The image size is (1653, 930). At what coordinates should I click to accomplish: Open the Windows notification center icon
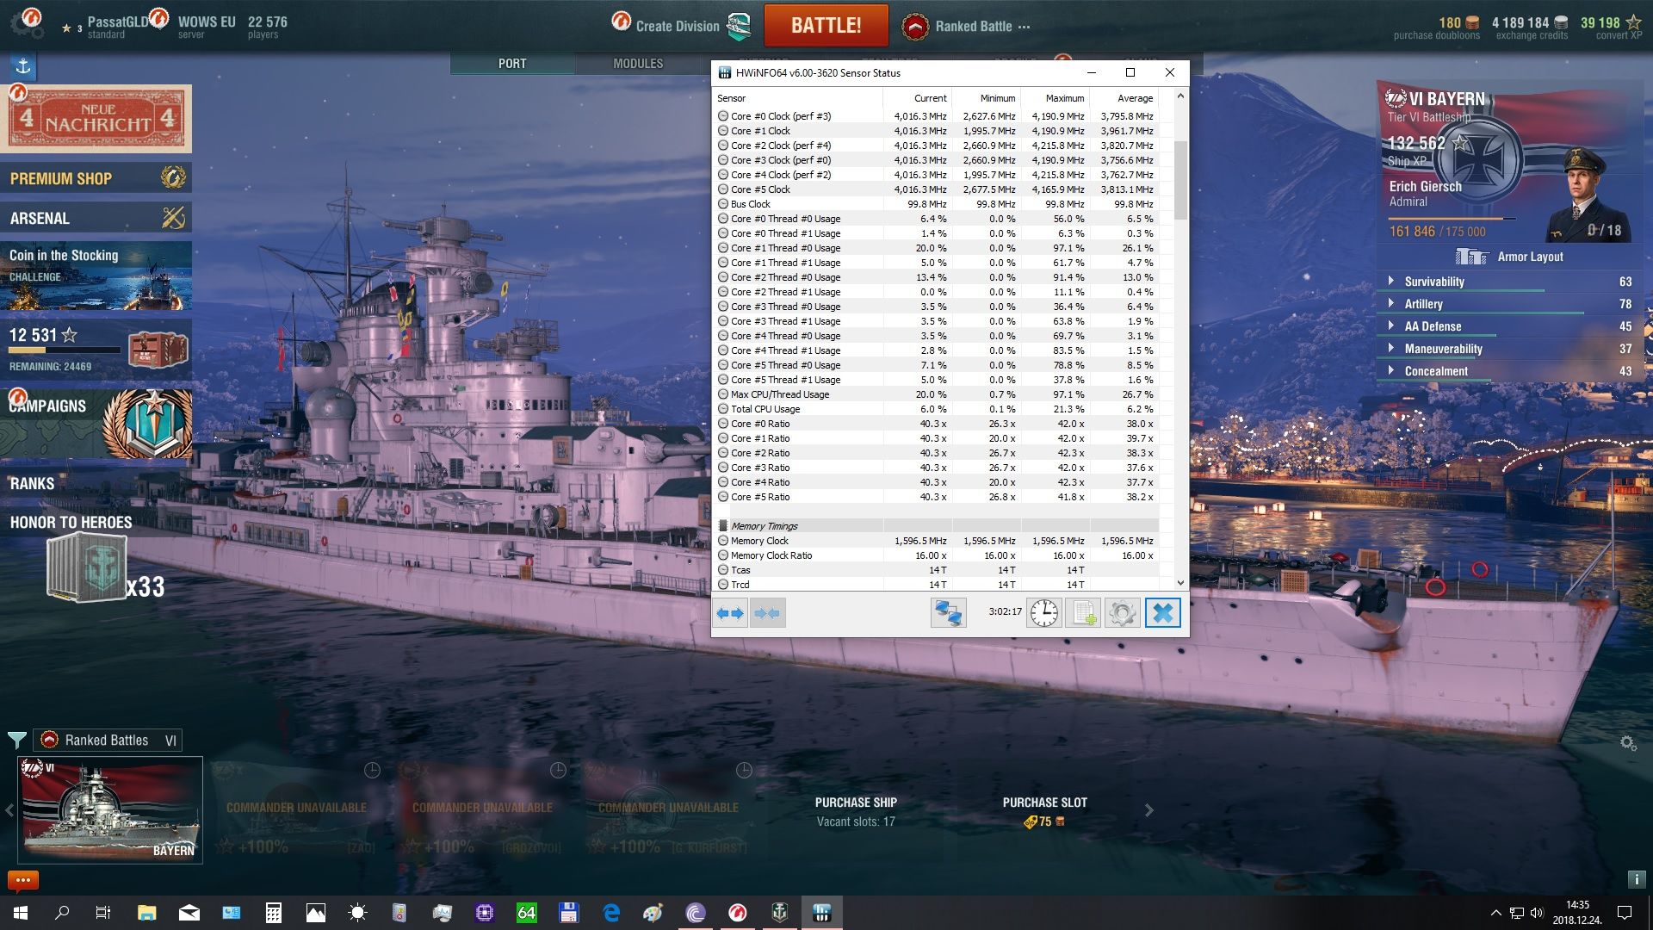(1625, 913)
